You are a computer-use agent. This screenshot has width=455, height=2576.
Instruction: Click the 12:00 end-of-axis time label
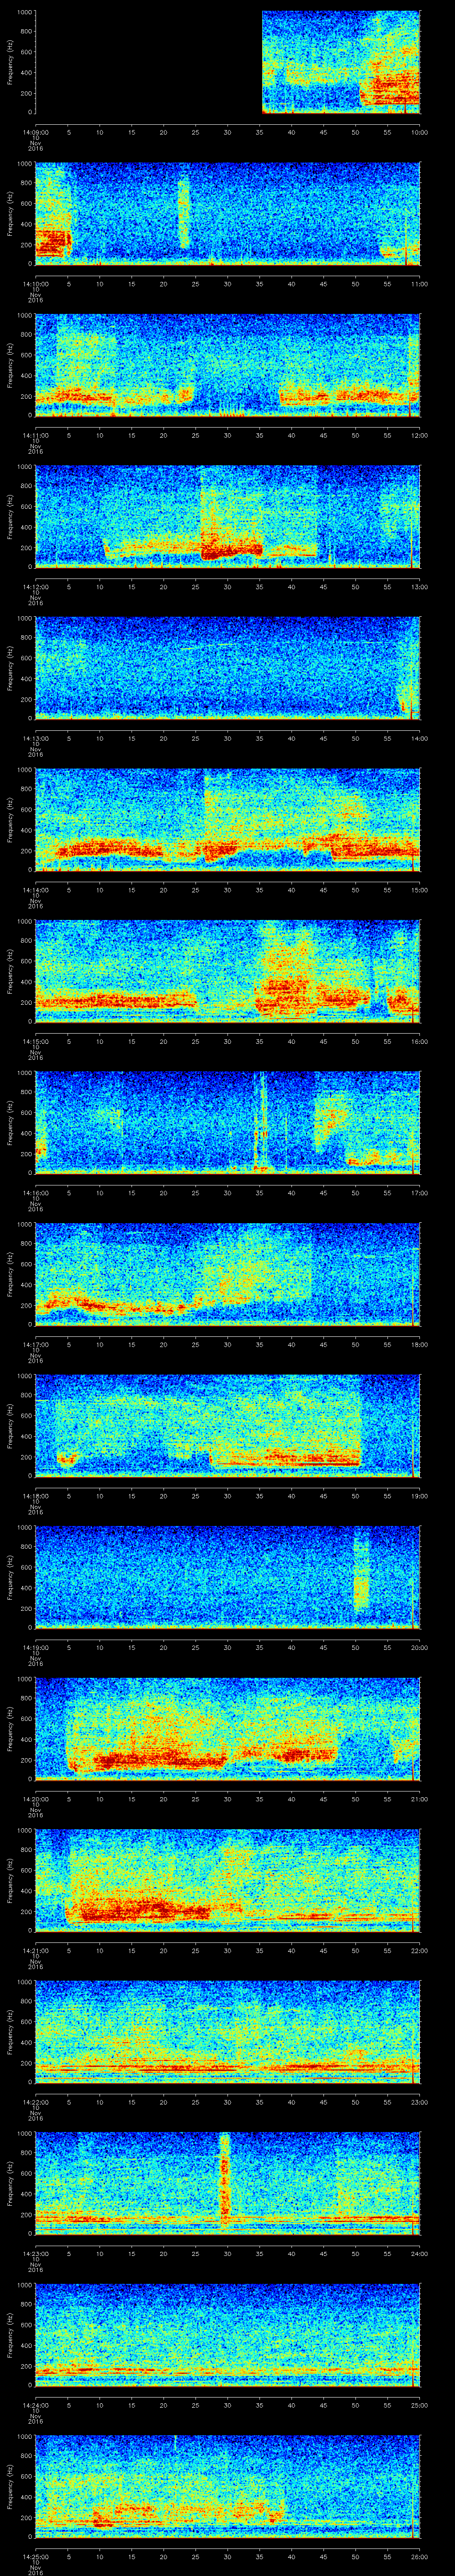(x=420, y=435)
